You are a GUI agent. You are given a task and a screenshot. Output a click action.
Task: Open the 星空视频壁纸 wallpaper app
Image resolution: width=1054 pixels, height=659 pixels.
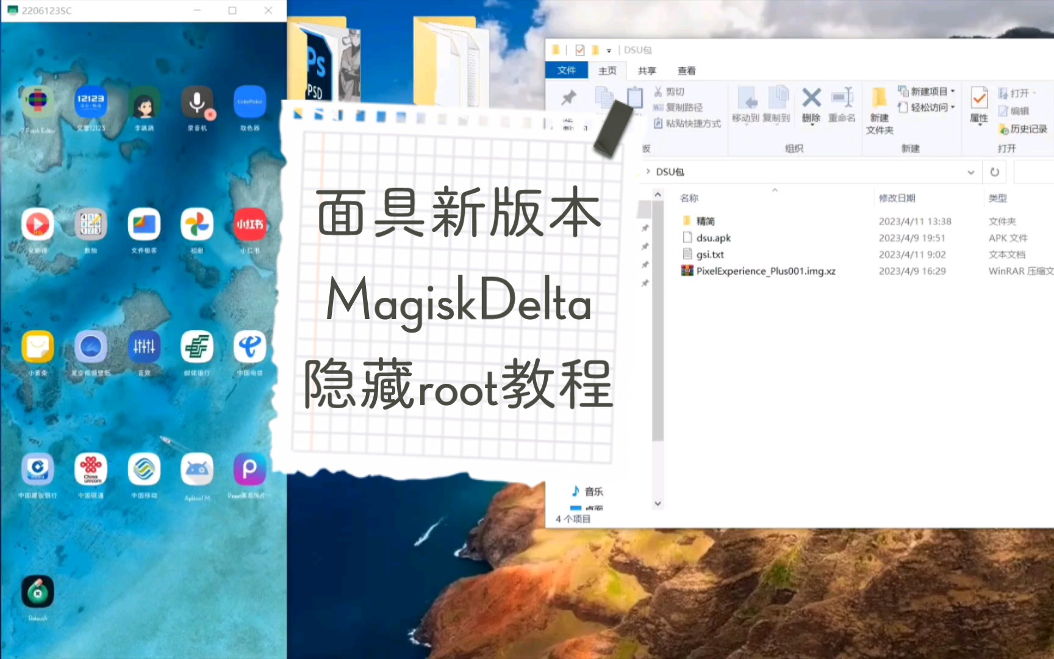coord(91,347)
